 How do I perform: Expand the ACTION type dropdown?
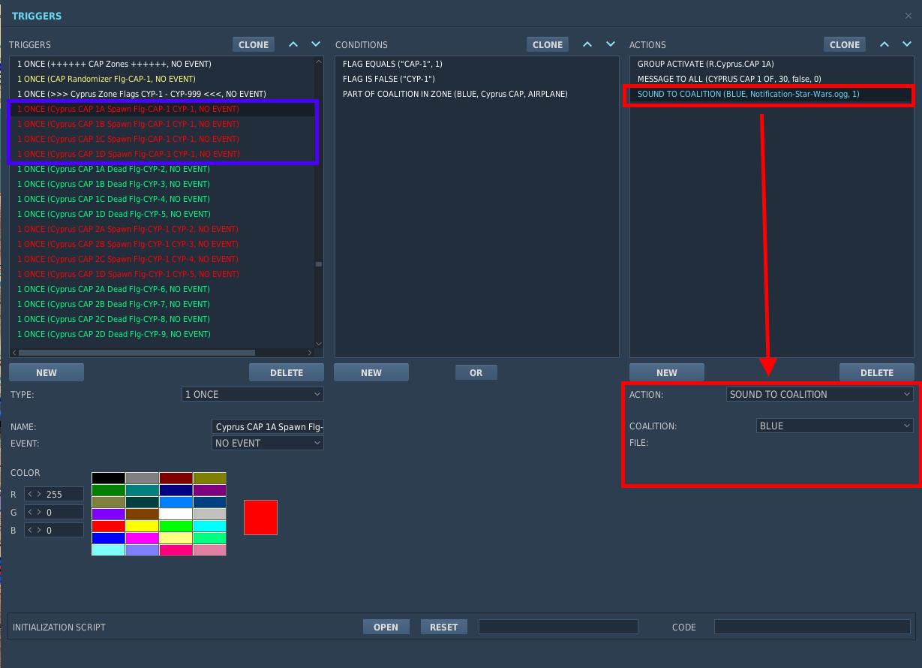tap(820, 394)
